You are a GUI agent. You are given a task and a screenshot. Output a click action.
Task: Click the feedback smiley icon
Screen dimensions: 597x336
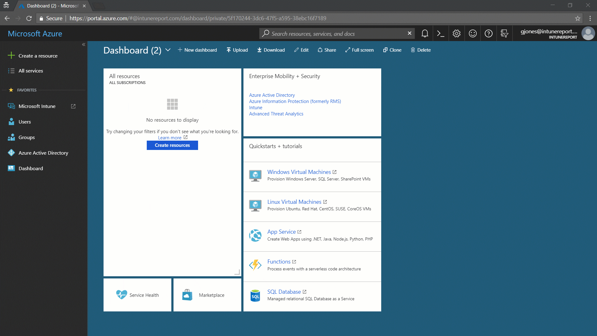pyautogui.click(x=473, y=34)
